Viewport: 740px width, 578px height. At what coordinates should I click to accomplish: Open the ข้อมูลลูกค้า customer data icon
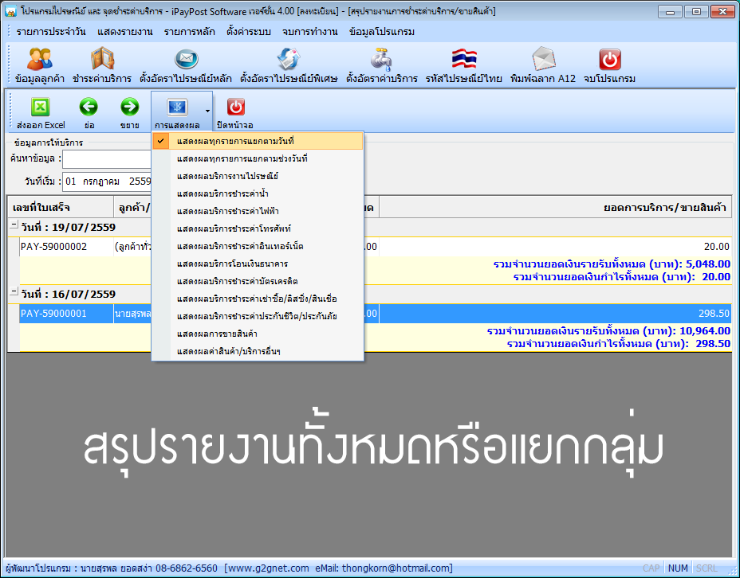[x=40, y=59]
